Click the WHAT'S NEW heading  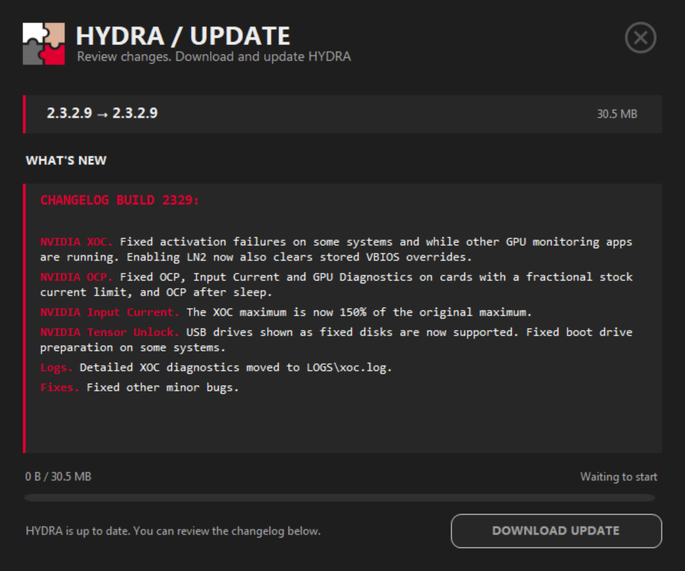(66, 161)
